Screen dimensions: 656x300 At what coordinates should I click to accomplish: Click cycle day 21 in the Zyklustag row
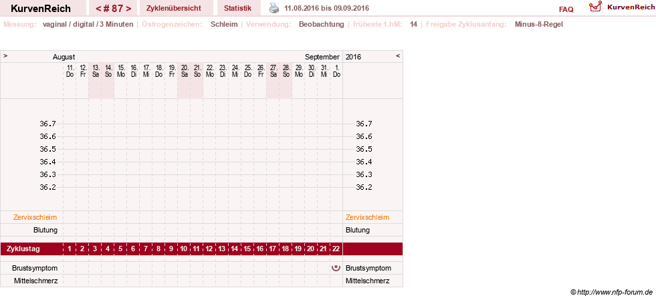pos(324,249)
